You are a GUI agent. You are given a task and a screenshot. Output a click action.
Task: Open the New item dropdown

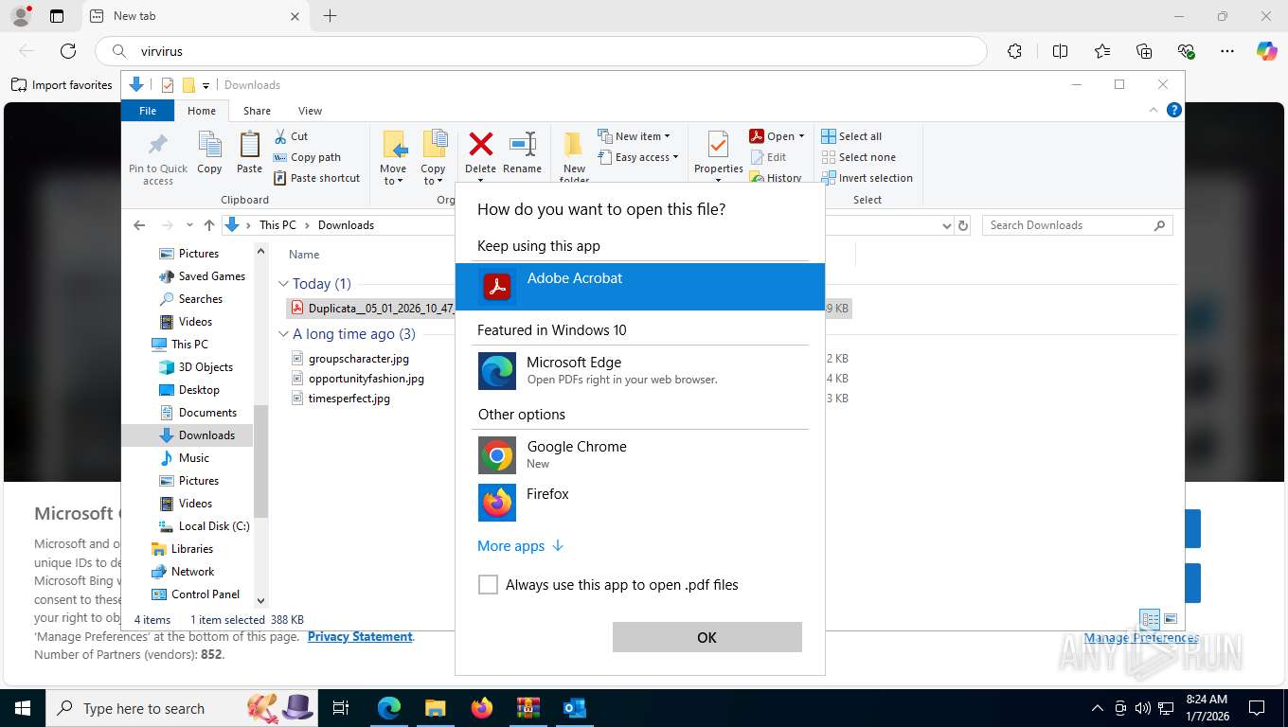[635, 136]
